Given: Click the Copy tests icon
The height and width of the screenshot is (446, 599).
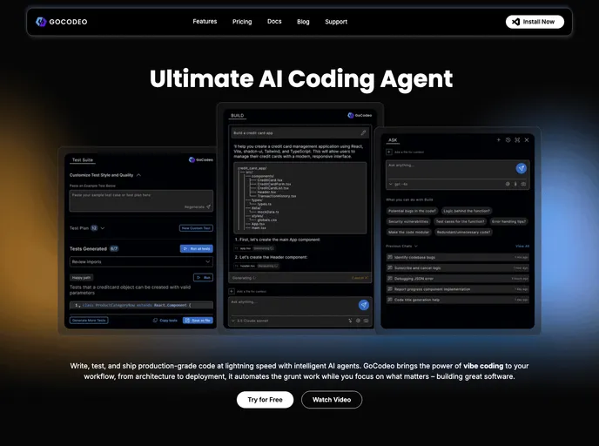Looking at the screenshot, I should [x=155, y=321].
